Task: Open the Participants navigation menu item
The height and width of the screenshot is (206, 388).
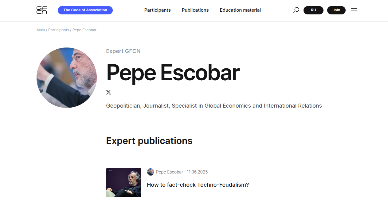Action: tap(157, 10)
